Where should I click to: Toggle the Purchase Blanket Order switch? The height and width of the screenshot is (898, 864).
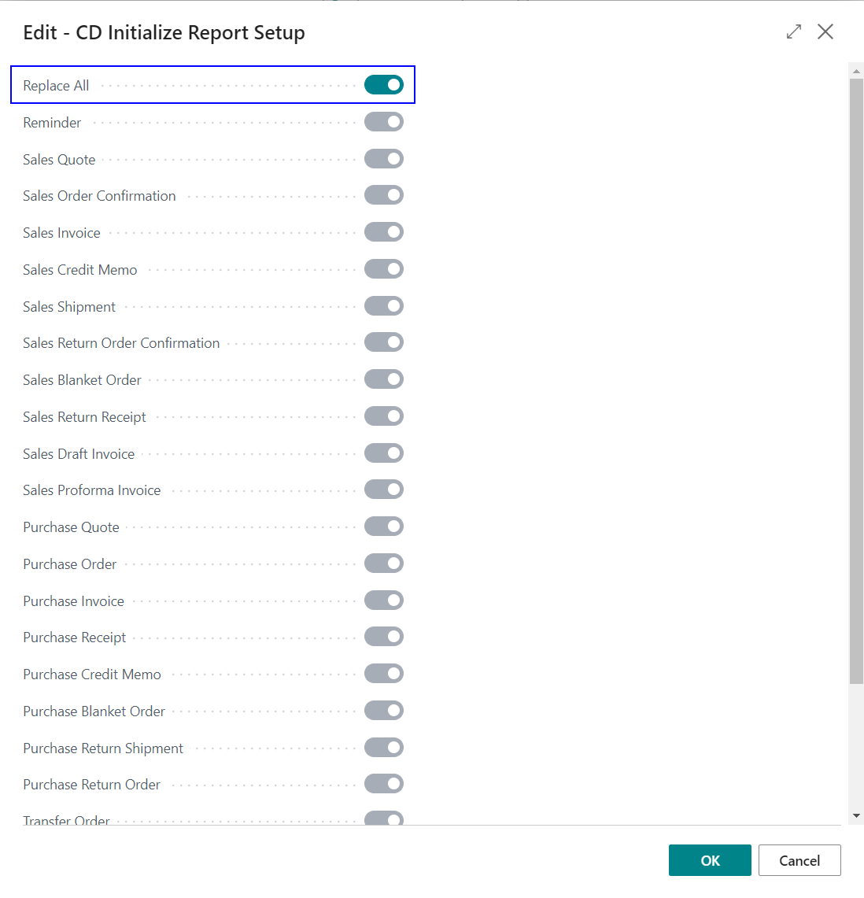point(384,711)
